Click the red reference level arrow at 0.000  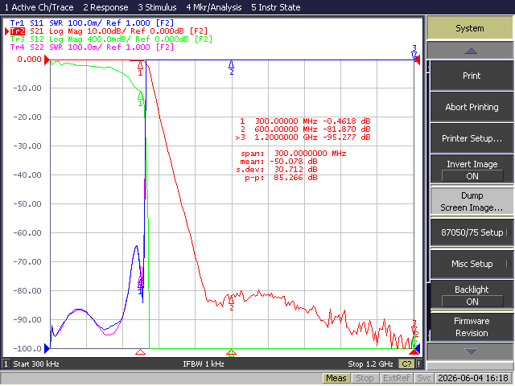click(47, 60)
